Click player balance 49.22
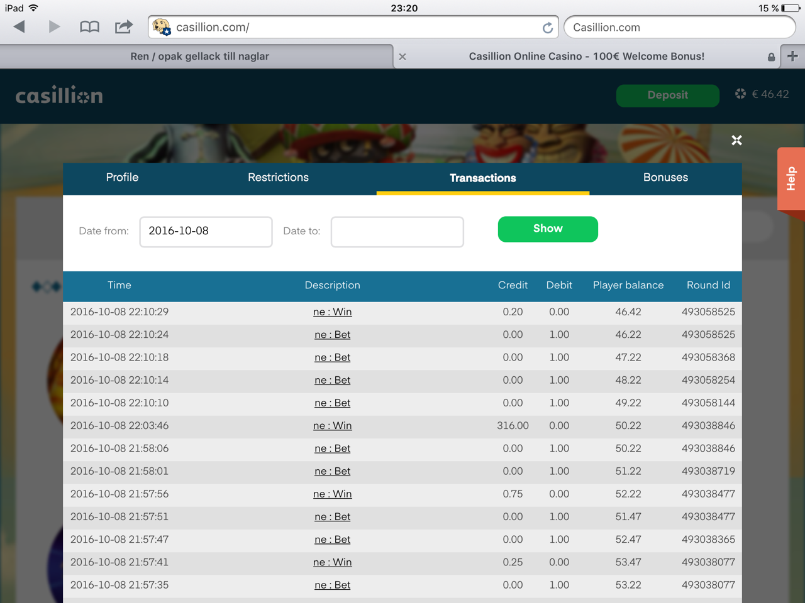Image resolution: width=805 pixels, height=603 pixels. coord(628,403)
